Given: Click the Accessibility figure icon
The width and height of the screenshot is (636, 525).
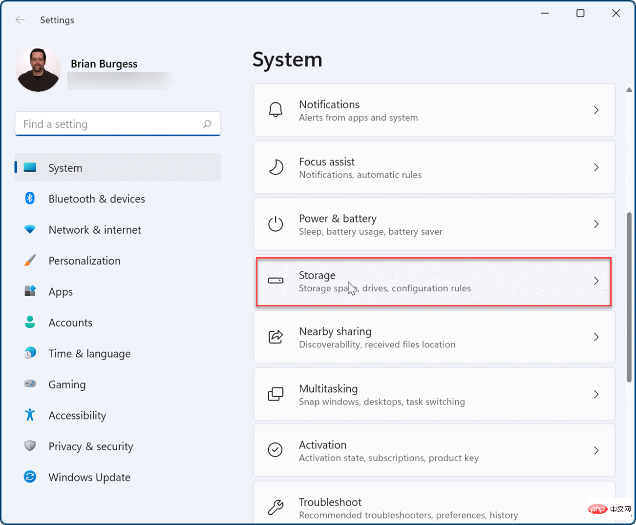Looking at the screenshot, I should 30,415.
